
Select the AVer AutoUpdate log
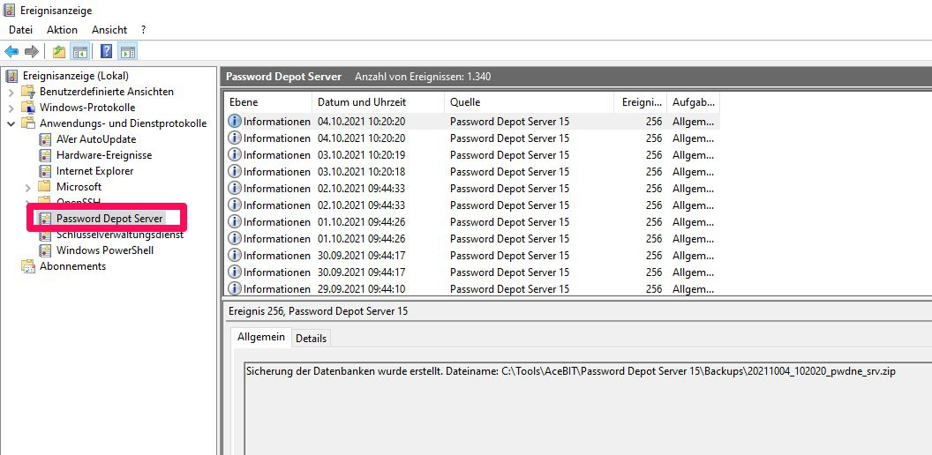pos(95,139)
